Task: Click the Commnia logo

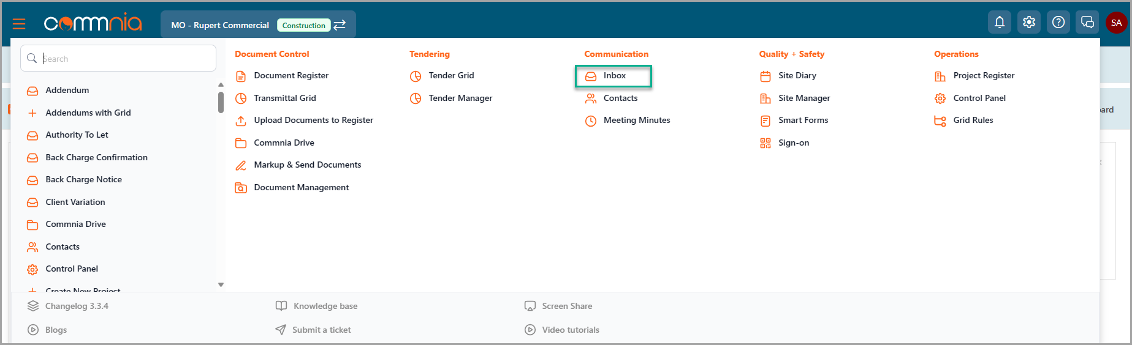Action: [x=93, y=23]
